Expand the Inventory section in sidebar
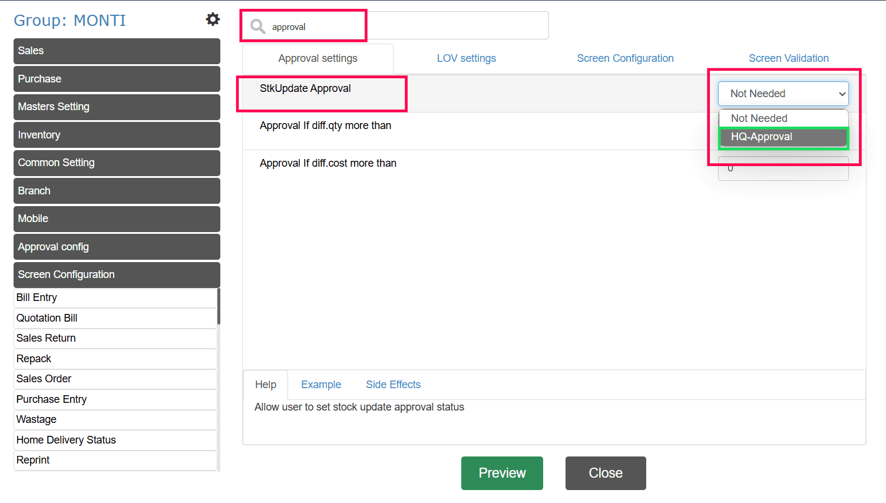The width and height of the screenshot is (886, 503). pyautogui.click(x=117, y=135)
